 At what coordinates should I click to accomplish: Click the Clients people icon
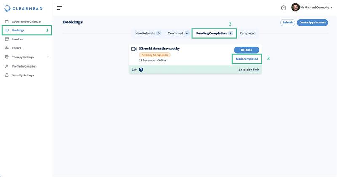7,48
